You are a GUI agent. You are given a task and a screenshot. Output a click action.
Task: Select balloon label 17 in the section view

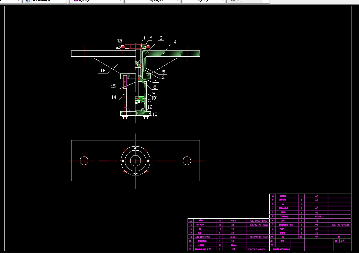point(118,46)
